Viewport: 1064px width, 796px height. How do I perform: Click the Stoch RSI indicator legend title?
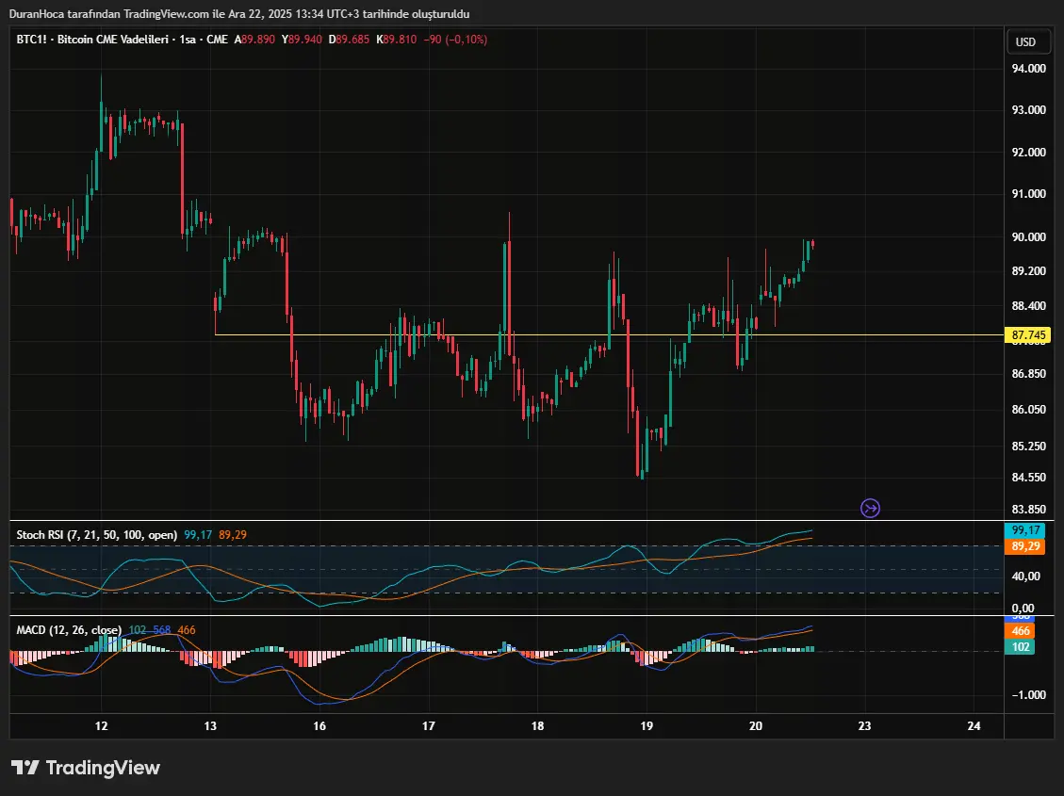coord(96,535)
